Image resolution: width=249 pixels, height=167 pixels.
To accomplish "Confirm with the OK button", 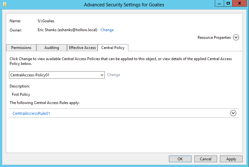I will 180,159.
